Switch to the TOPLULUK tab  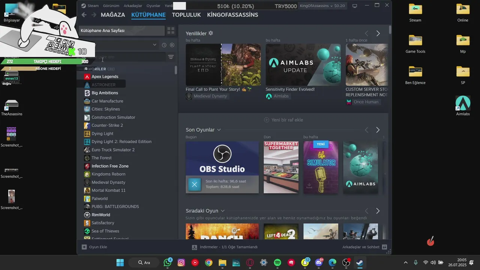coord(186,15)
